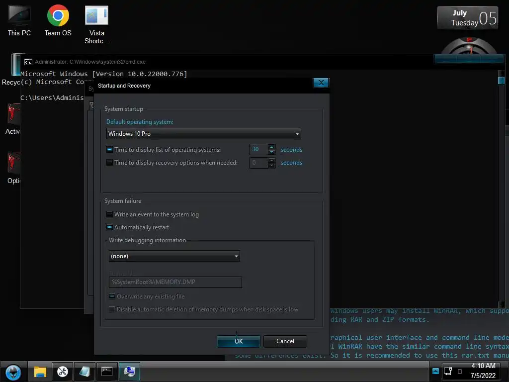Decrease operating systems list seconds spinner
The image size is (509, 382).
(x=272, y=152)
